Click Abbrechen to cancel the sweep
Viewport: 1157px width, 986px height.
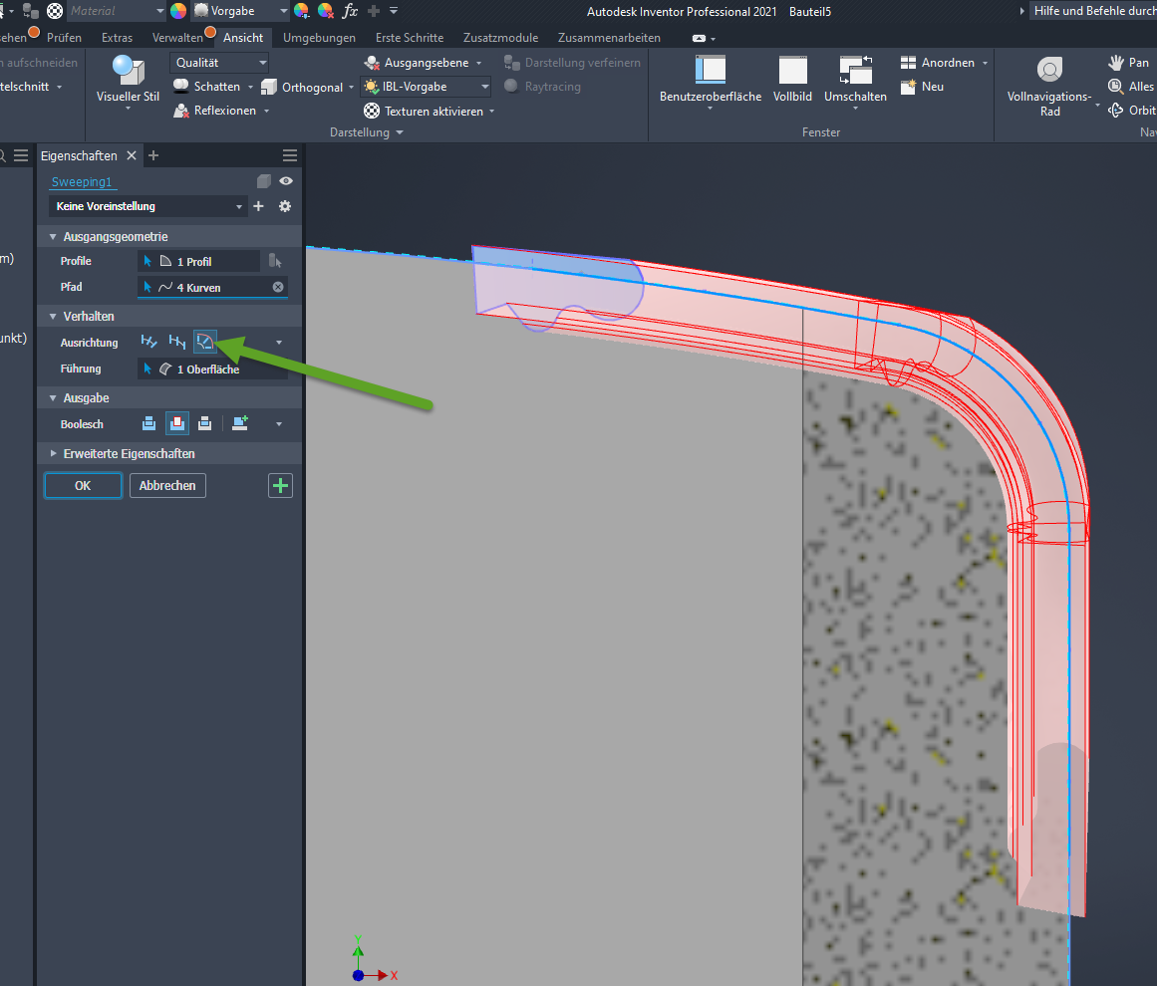point(167,485)
